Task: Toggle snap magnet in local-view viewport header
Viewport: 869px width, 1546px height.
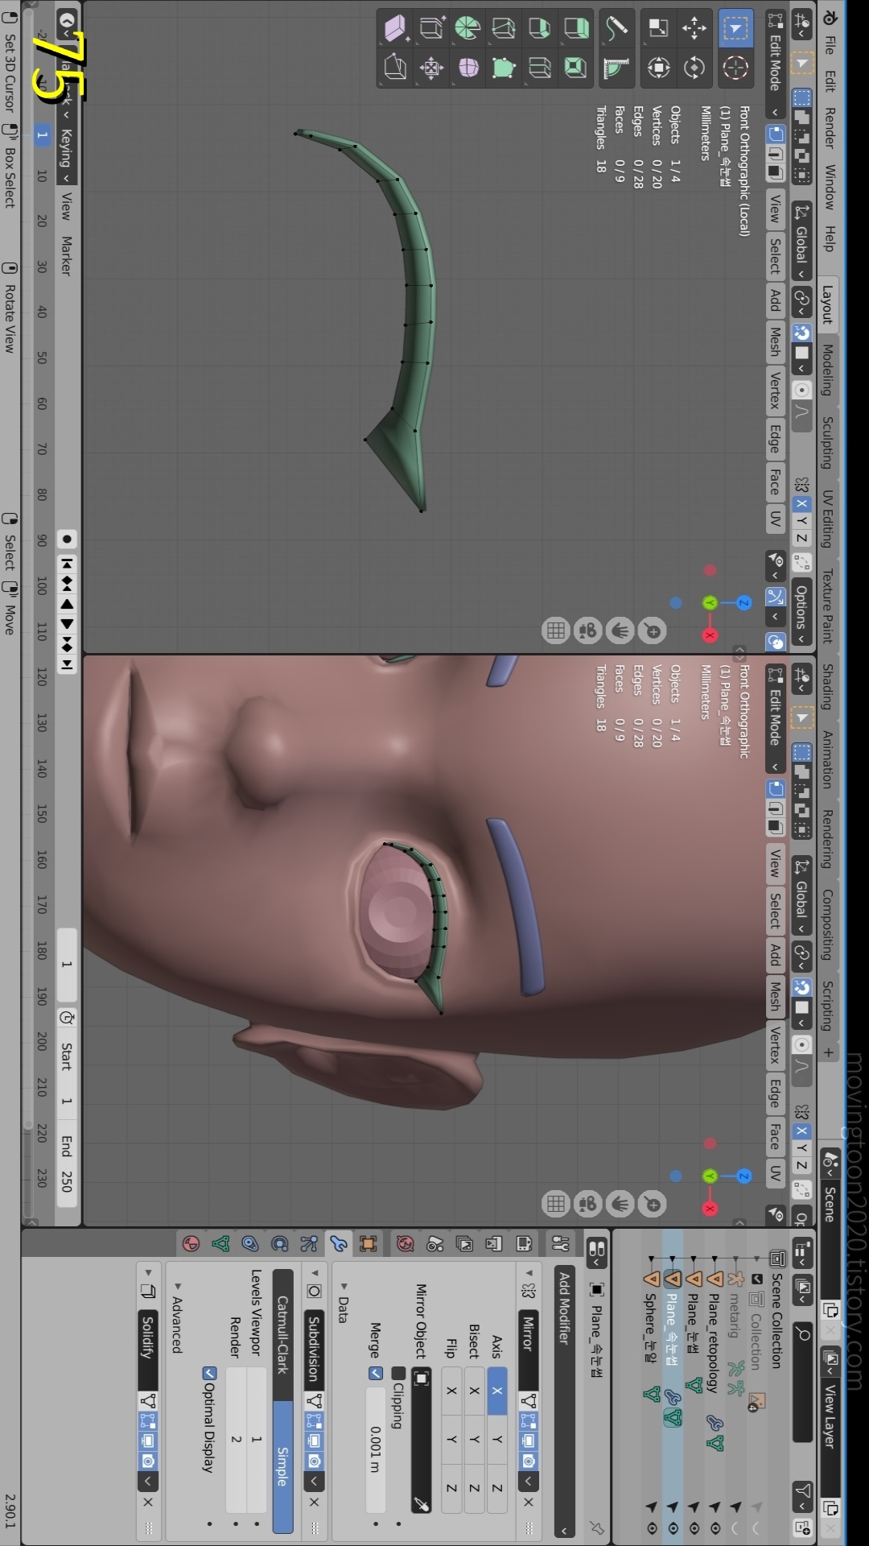Action: 801,332
